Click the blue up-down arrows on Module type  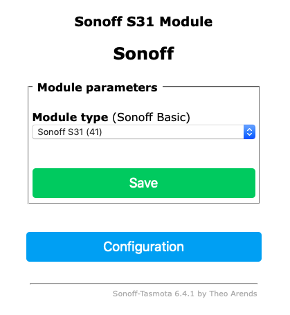[x=249, y=132]
